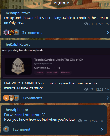Open 3 comments under the livestream upload post
Image resolution: width=110 pixels, height=136 pixels.
click(x=32, y=98)
